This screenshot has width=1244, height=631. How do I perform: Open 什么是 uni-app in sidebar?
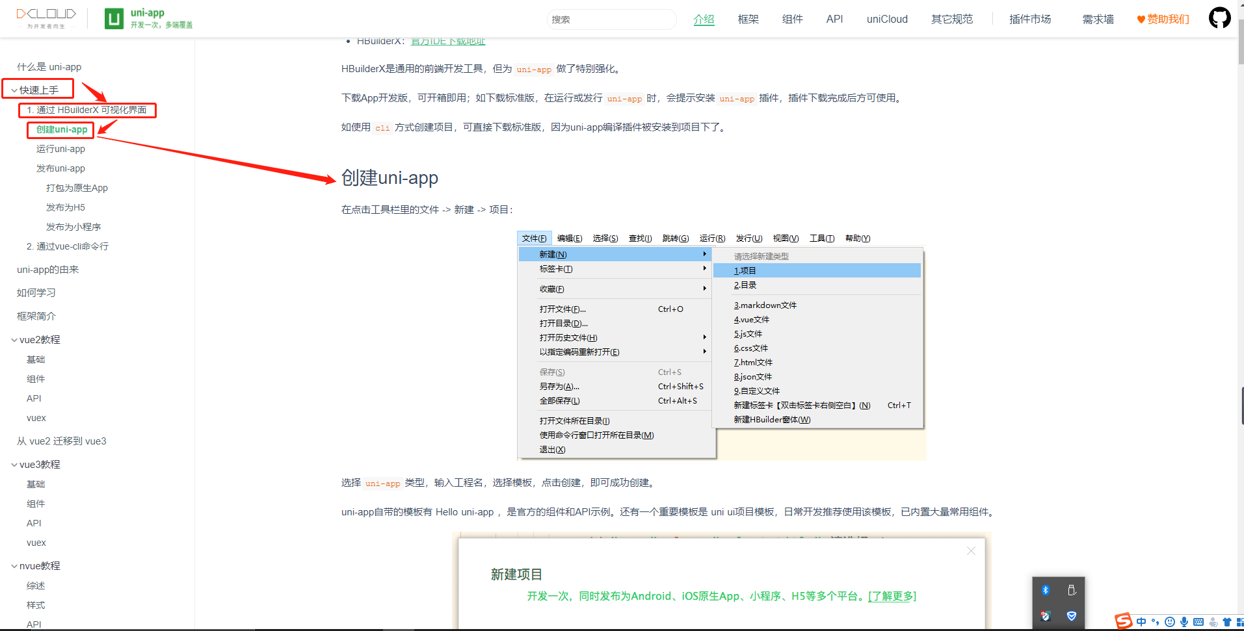(49, 67)
